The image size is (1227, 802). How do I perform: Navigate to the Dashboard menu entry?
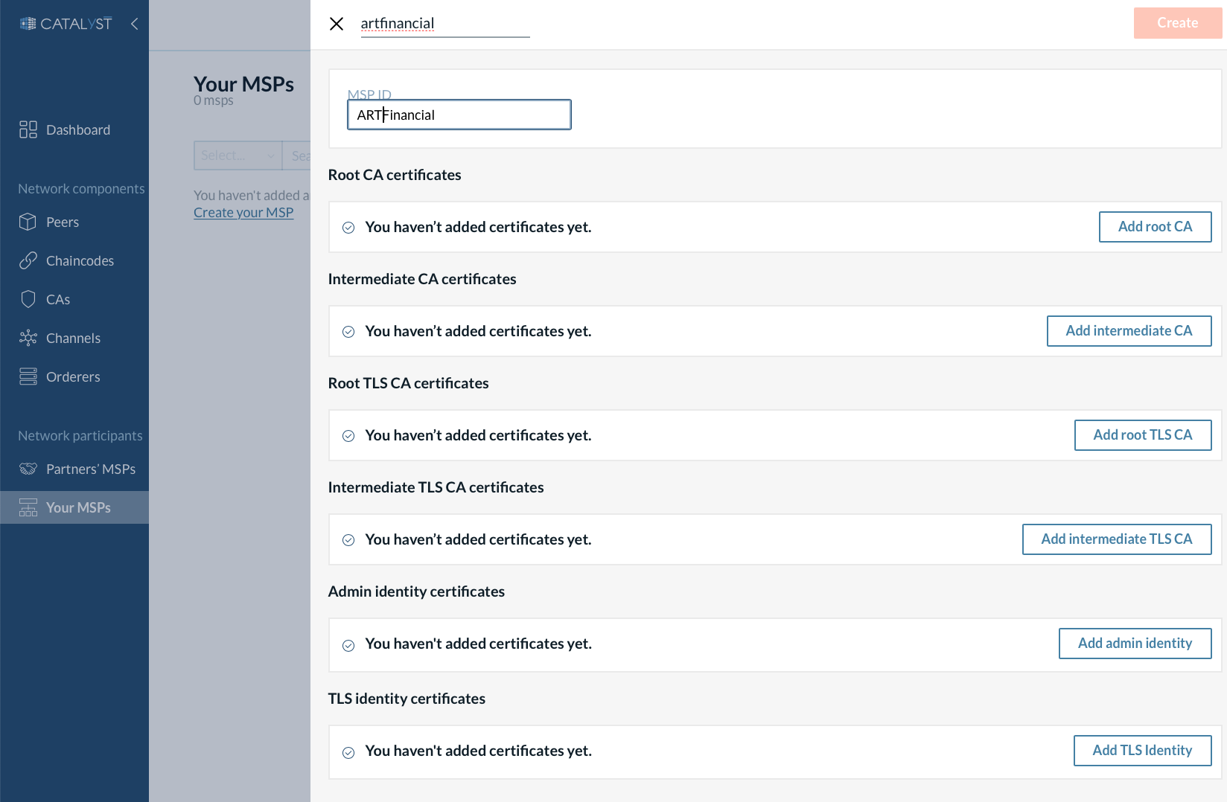point(77,129)
